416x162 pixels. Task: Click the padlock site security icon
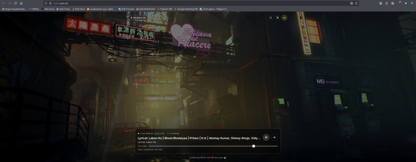pyautogui.click(x=50, y=3)
